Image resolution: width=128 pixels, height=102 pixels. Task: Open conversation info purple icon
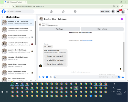[x=122, y=19]
